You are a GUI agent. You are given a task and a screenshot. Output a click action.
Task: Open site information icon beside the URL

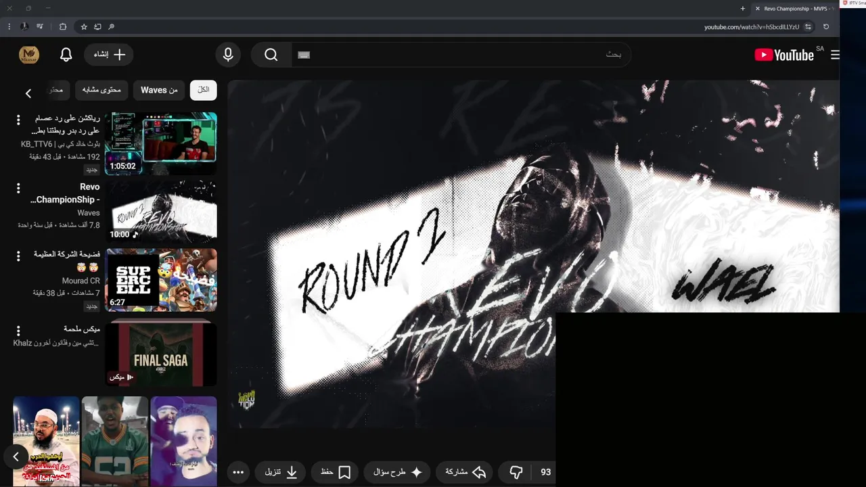pos(808,26)
